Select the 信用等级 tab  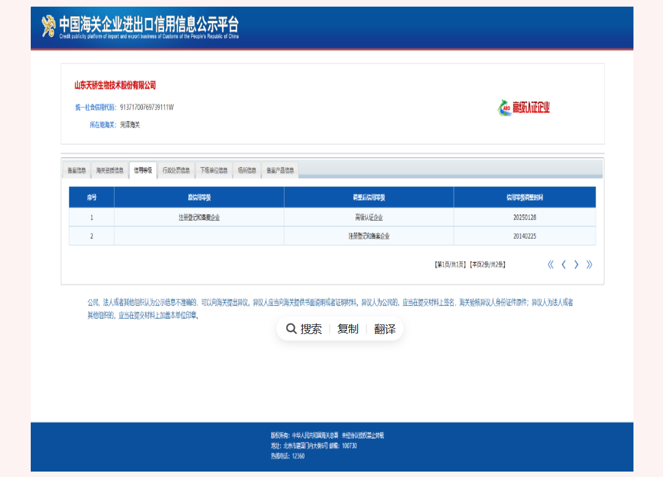point(143,171)
